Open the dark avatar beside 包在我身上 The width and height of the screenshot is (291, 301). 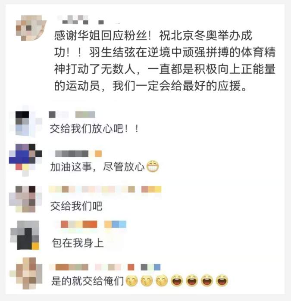click(x=25, y=235)
